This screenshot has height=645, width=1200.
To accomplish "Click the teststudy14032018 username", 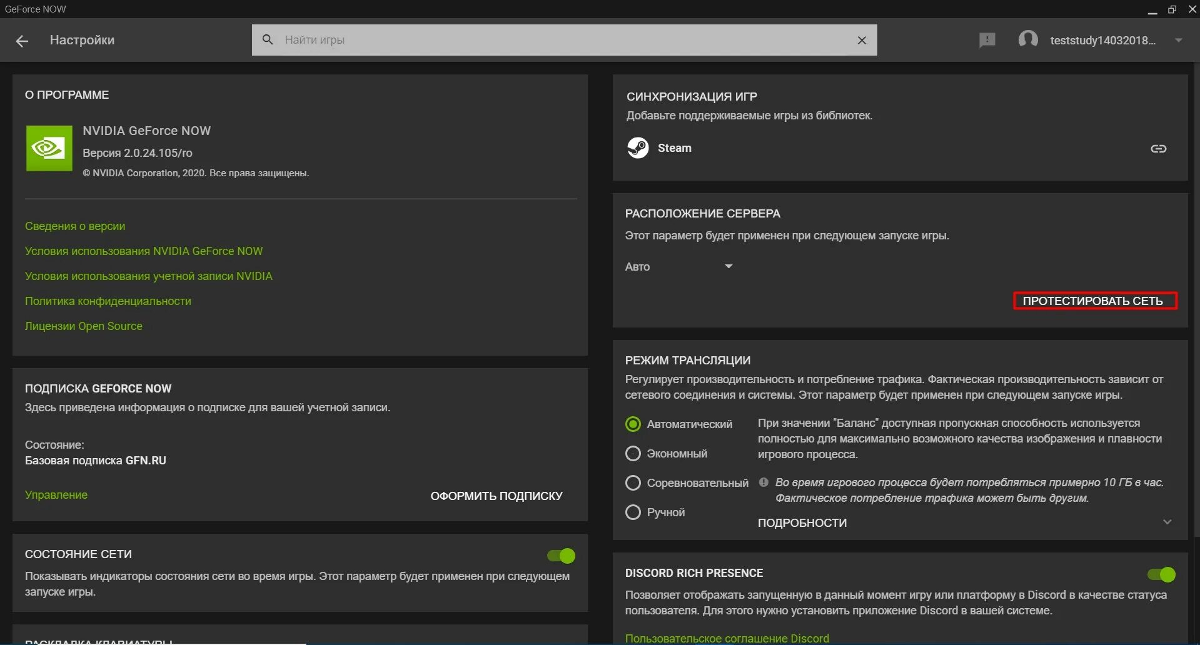I will coord(1103,40).
